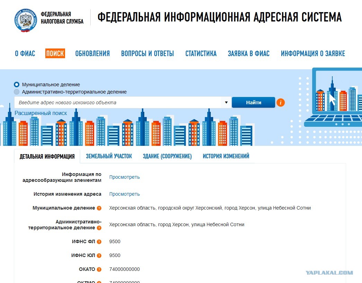Screen dimensions: 362x283
Task: Open the ВОПРОСЫ И ОТВЕТЫ menu item
Action: 147,53
